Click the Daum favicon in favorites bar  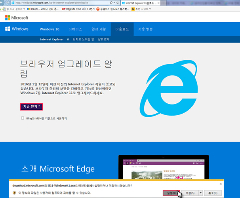pos(29,9)
